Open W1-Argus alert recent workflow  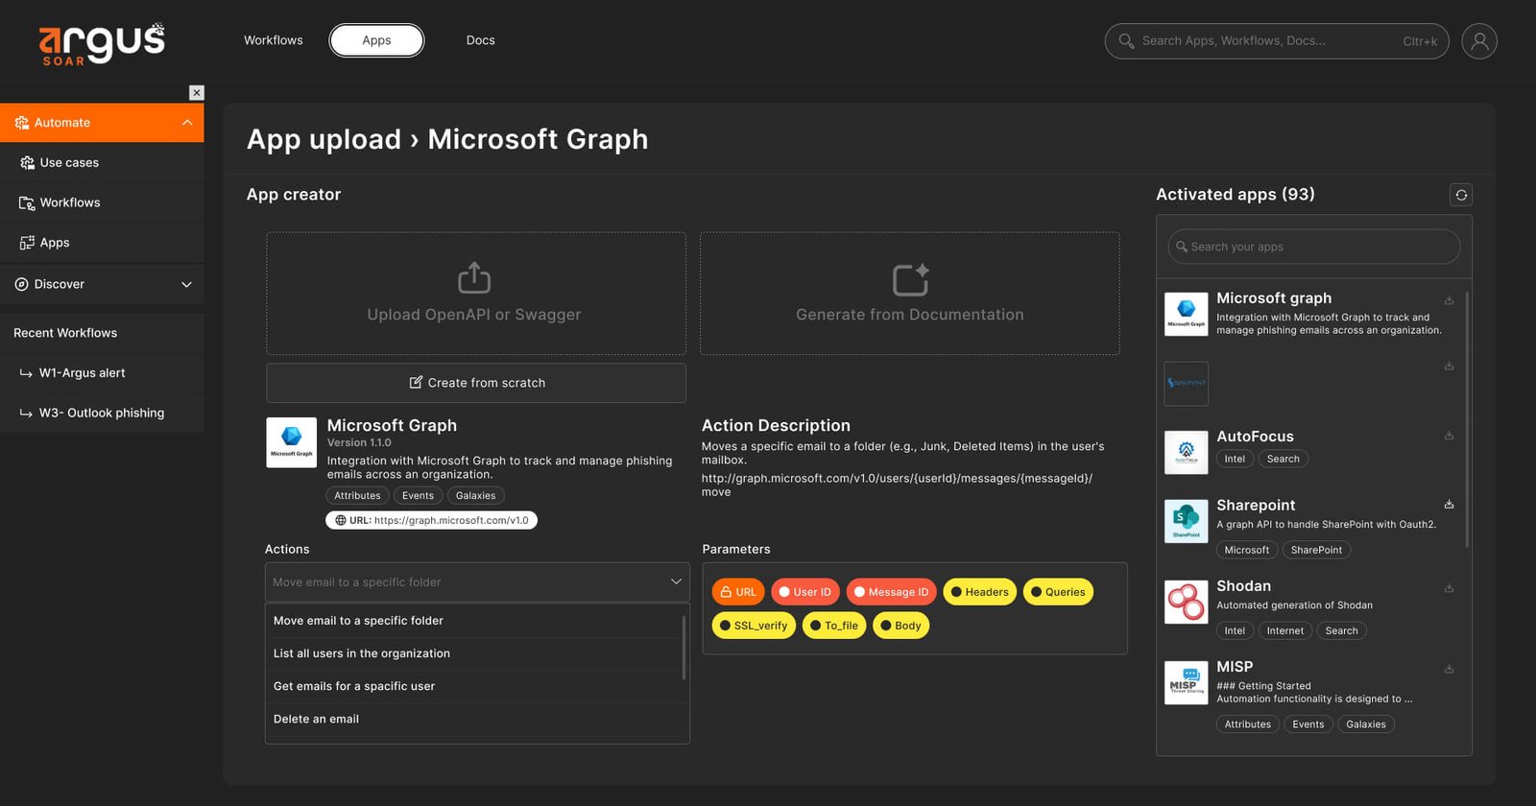tap(102, 373)
